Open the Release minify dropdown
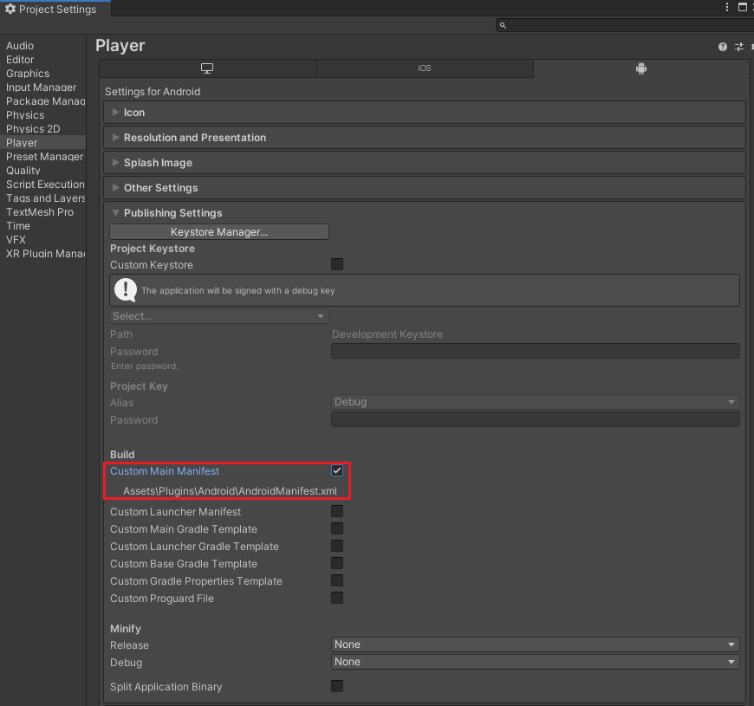The width and height of the screenshot is (754, 706). click(534, 644)
